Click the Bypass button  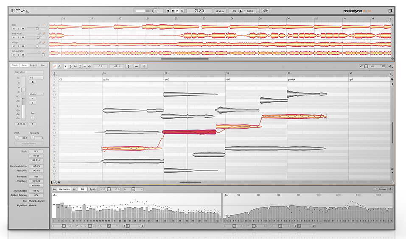tap(382, 189)
